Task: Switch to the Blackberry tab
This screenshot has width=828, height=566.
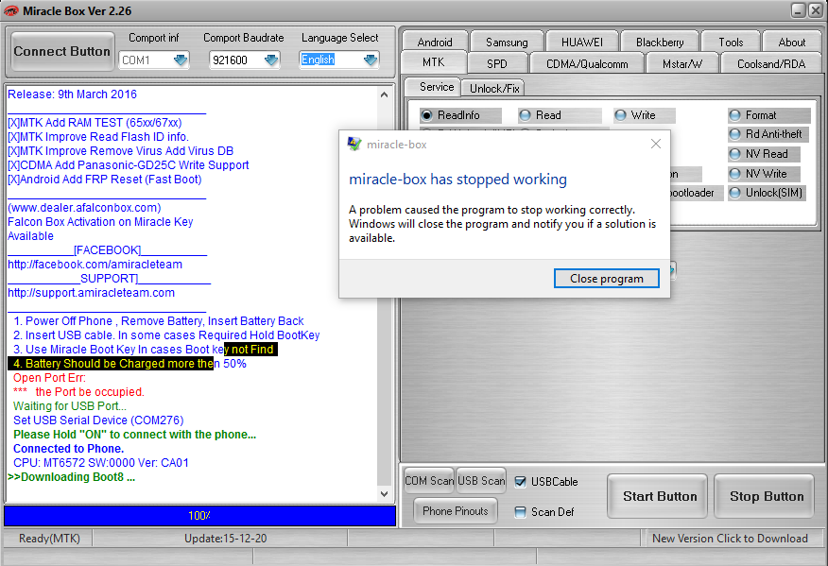Action: tap(660, 42)
